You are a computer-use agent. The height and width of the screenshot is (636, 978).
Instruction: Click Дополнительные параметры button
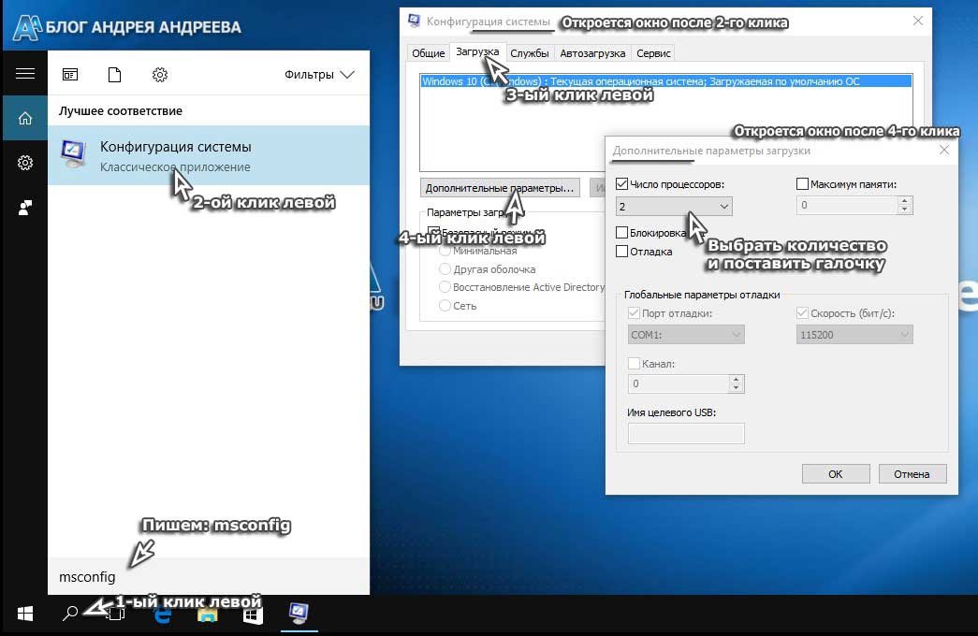tap(500, 188)
